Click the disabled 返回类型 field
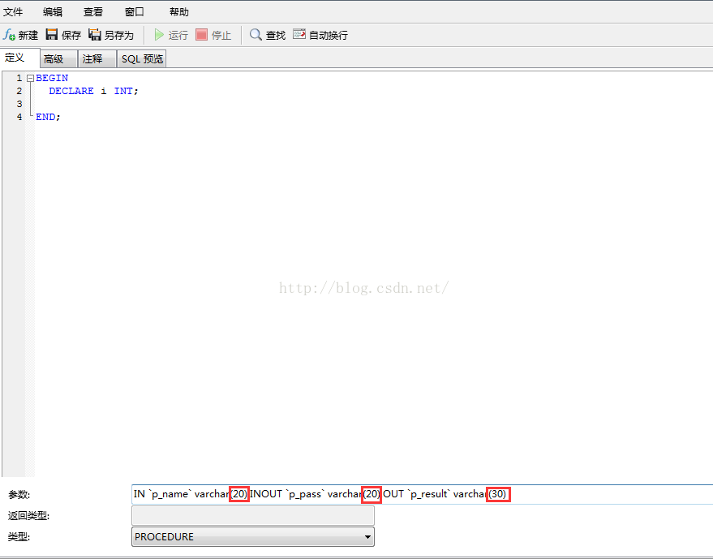 click(x=253, y=516)
